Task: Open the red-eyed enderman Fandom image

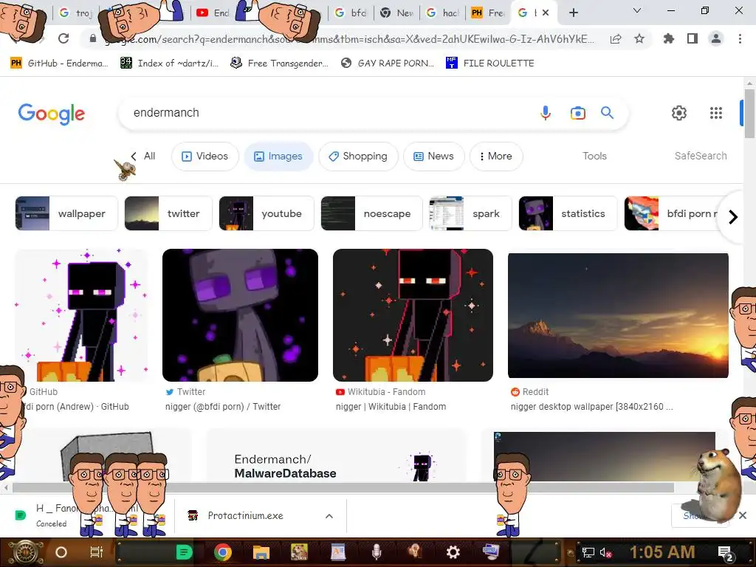Action: click(x=413, y=315)
